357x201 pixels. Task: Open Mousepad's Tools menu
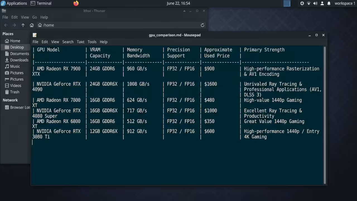coord(92,42)
